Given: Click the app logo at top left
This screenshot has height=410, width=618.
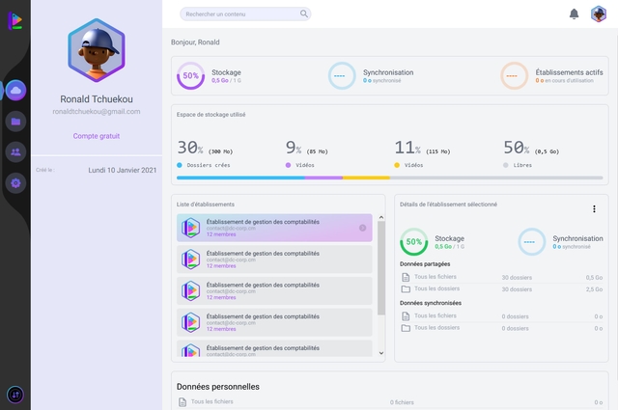Looking at the screenshot, I should coord(14,22).
